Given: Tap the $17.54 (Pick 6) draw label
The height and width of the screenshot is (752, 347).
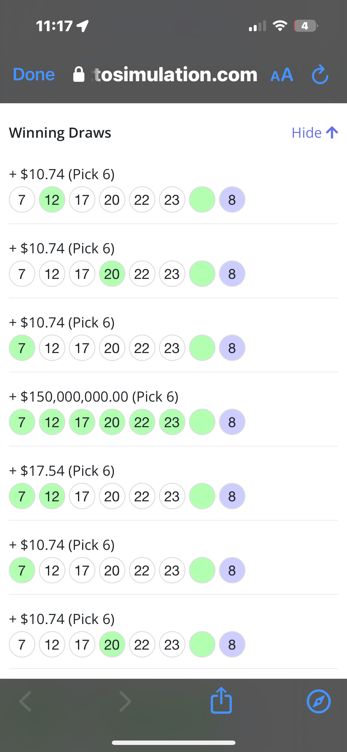Looking at the screenshot, I should coord(62,471).
